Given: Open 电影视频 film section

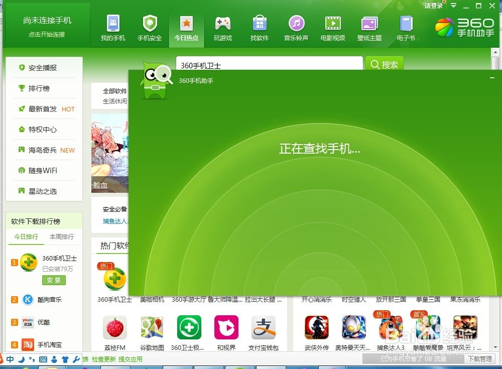Looking at the screenshot, I should tap(333, 28).
